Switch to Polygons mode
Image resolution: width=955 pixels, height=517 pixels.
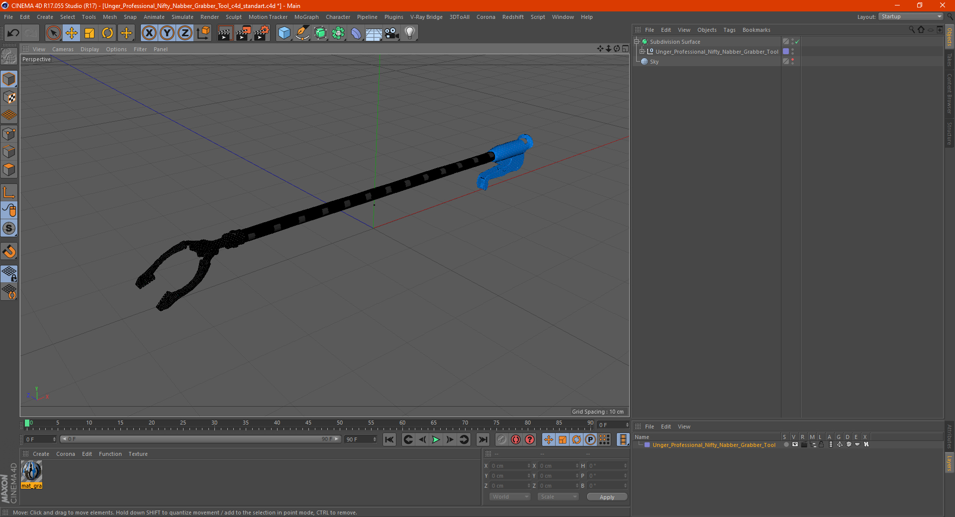9,170
